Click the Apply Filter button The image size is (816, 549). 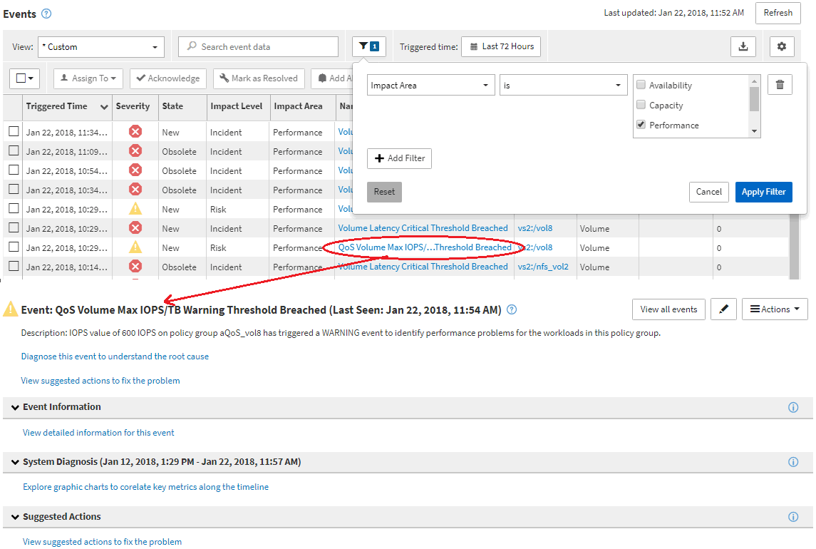click(763, 192)
